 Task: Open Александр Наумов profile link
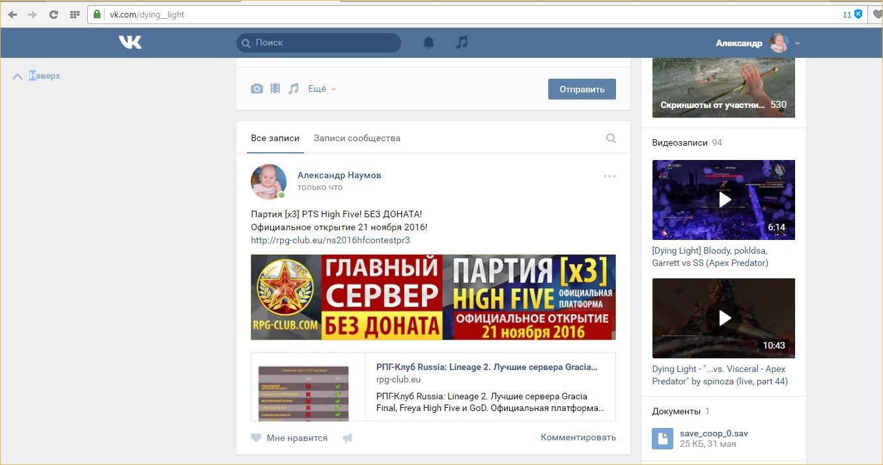339,175
